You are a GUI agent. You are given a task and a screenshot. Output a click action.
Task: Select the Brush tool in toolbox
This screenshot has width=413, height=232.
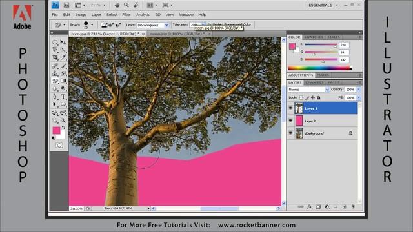[x=63, y=66]
